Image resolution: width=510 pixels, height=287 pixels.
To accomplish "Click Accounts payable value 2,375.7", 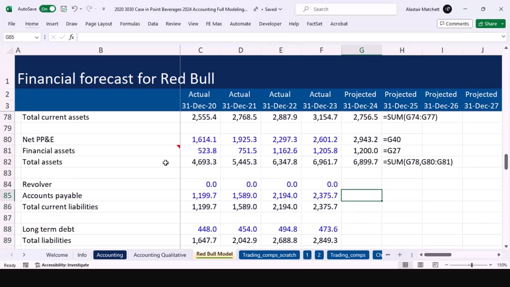I will click(x=321, y=196).
